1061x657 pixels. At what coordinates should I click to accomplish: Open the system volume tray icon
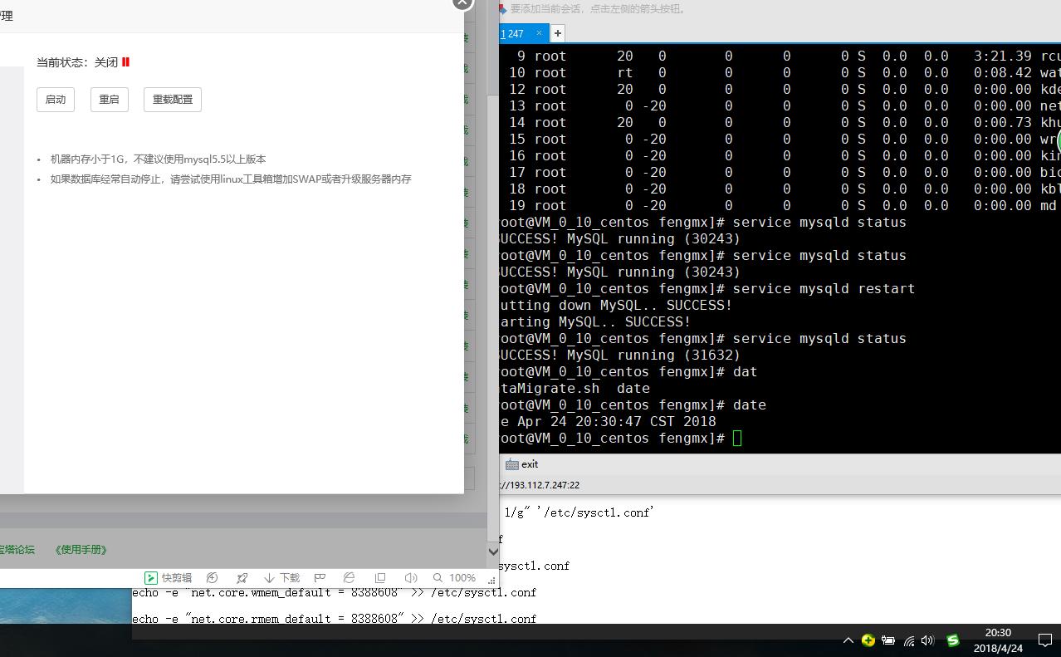(928, 640)
